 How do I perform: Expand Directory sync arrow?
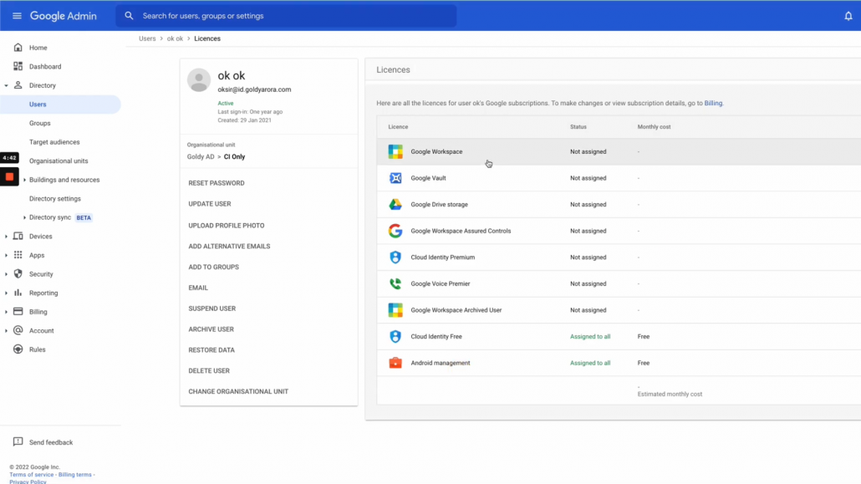coord(24,217)
